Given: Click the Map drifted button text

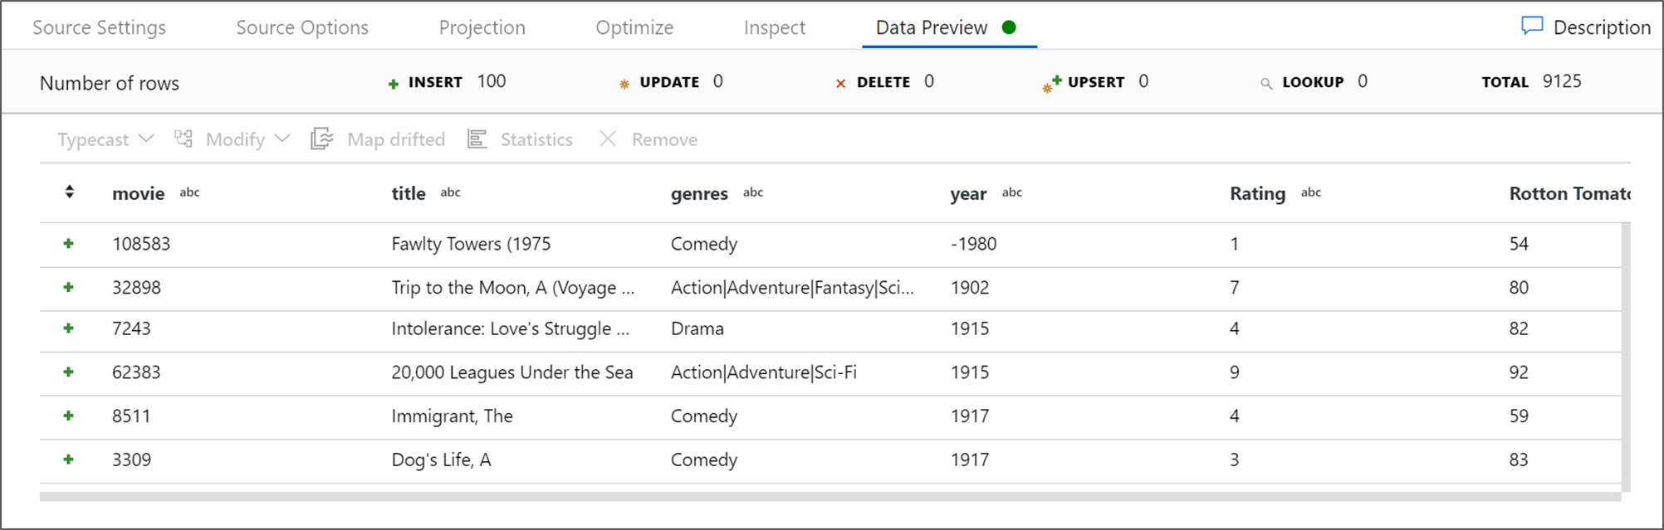Looking at the screenshot, I should (x=396, y=139).
